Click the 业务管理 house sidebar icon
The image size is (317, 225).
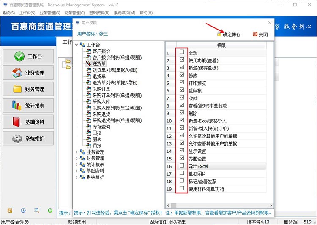(17, 73)
